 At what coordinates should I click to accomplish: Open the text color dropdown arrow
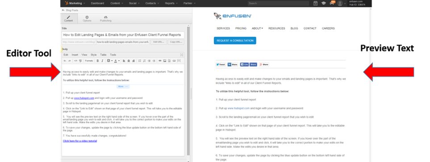click(119, 61)
